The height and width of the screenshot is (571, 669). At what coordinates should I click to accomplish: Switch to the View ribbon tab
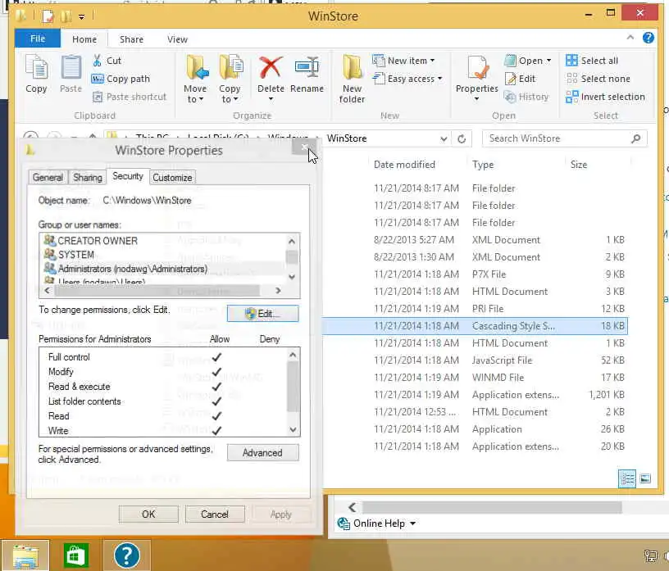[x=177, y=39]
